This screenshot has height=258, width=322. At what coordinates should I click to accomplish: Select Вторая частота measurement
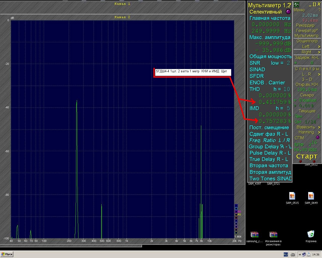(269, 166)
